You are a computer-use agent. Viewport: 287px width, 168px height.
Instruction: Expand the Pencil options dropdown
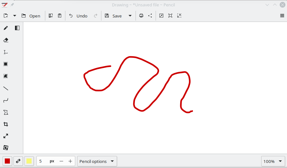tap(97, 161)
